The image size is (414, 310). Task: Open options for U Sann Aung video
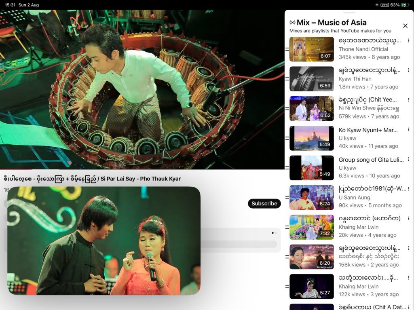(408, 189)
